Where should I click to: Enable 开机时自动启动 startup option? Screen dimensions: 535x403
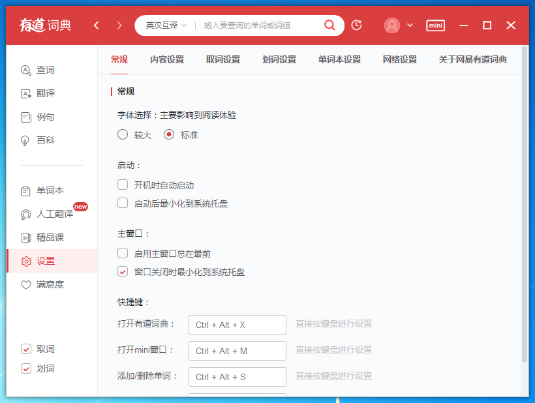coord(122,185)
